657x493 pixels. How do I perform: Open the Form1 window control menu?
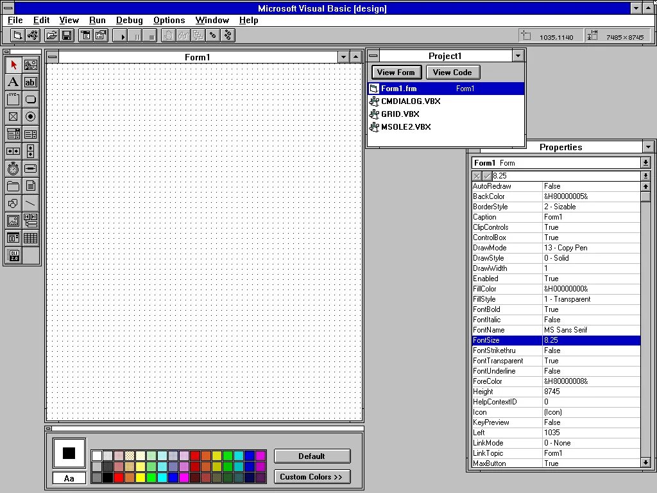53,57
